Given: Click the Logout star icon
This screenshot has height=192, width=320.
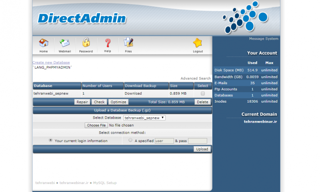Looking at the screenshot, I should click(198, 43).
